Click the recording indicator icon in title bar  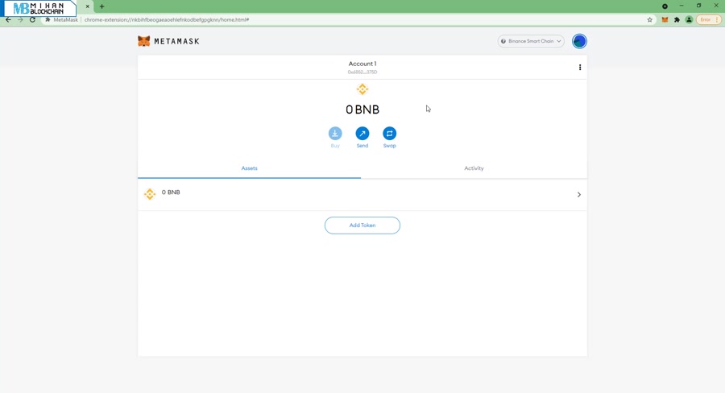pyautogui.click(x=665, y=6)
